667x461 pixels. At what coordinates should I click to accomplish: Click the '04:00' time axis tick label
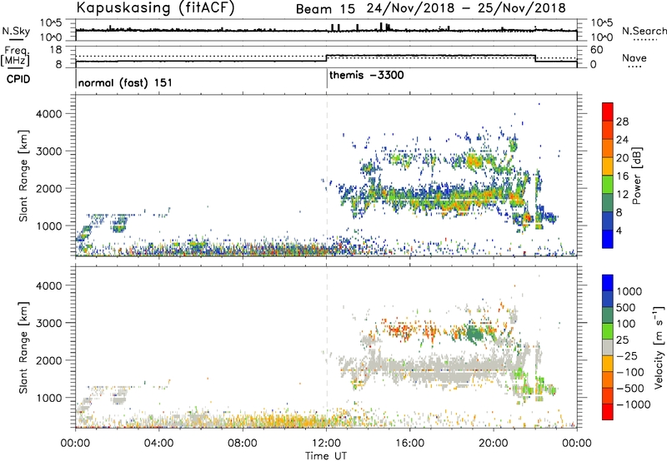[159, 444]
